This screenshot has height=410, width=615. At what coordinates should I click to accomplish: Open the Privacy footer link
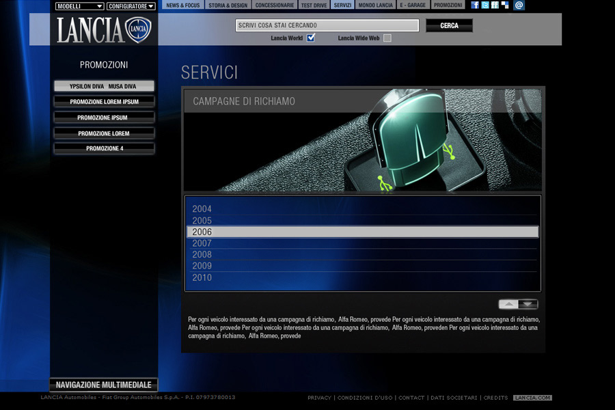(x=319, y=398)
